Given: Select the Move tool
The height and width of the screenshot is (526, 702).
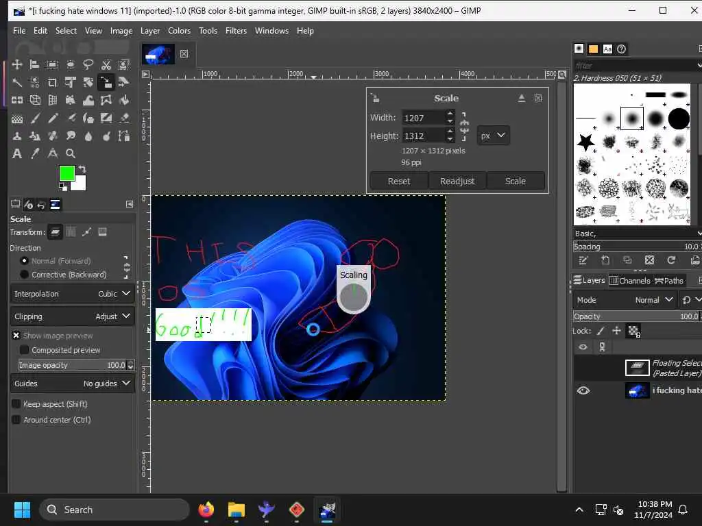Looking at the screenshot, I should point(17,64).
